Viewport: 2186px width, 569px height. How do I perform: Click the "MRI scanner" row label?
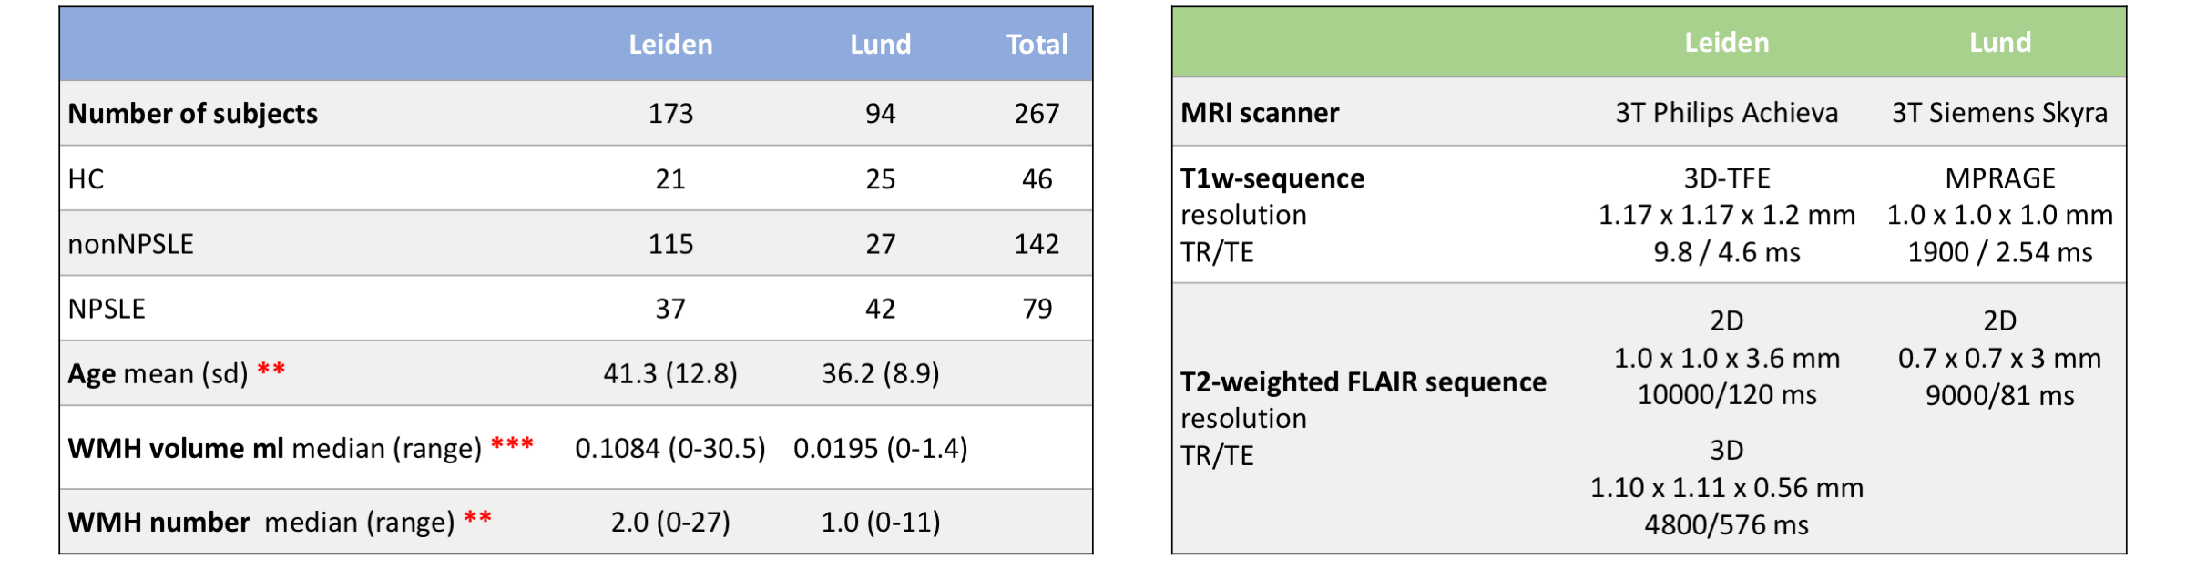(1260, 113)
